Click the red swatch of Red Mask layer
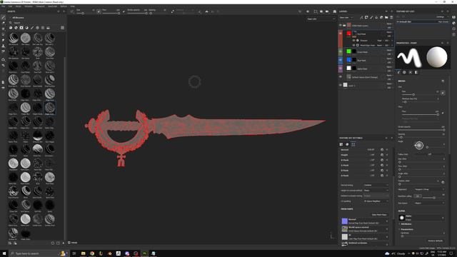The height and width of the screenshot is (257, 457). coord(348,34)
